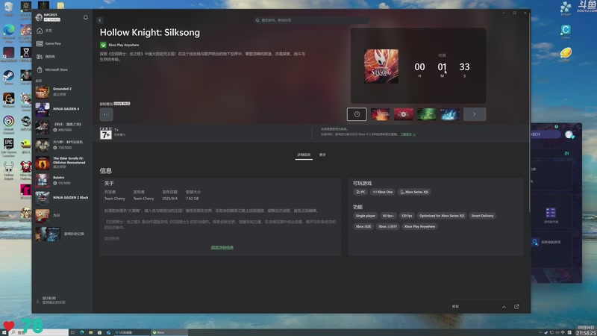Select the sidebar game showing 750/1000
Viewport: 597px width, 336px height.
pyautogui.click(x=62, y=145)
